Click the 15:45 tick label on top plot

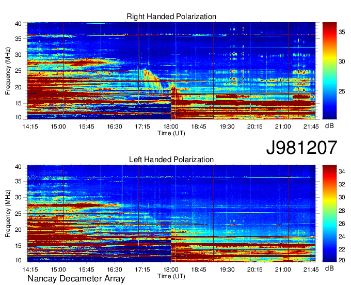86,126
